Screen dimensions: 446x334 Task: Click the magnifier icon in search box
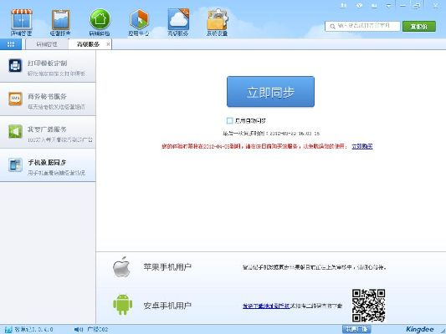pos(332,27)
